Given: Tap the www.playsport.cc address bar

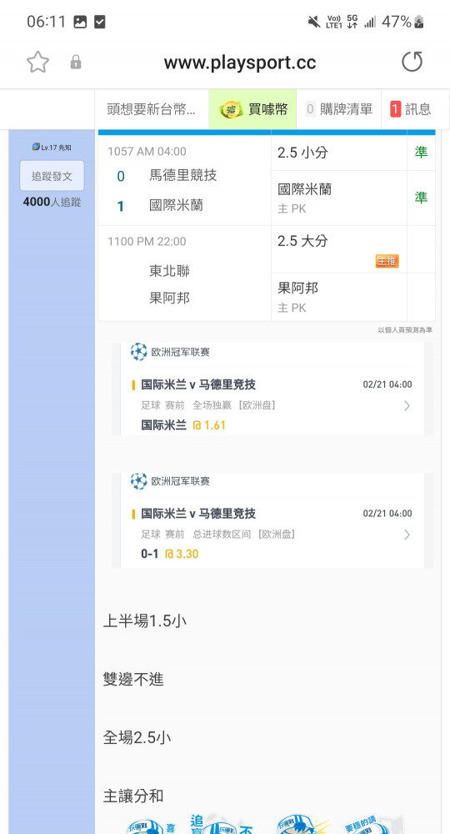Looking at the screenshot, I should [240, 63].
